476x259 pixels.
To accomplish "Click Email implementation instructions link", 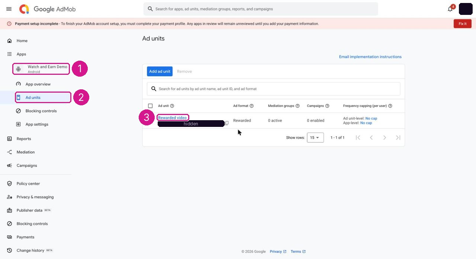I will (x=370, y=57).
